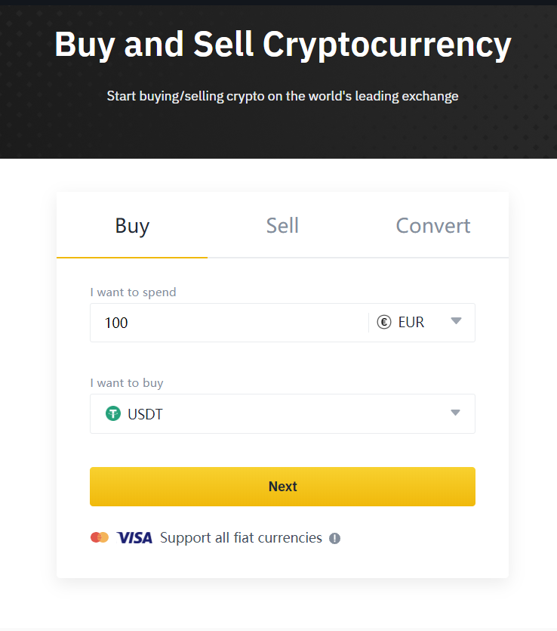557x631 pixels.
Task: Click the VISA logo icon
Action: click(x=134, y=538)
